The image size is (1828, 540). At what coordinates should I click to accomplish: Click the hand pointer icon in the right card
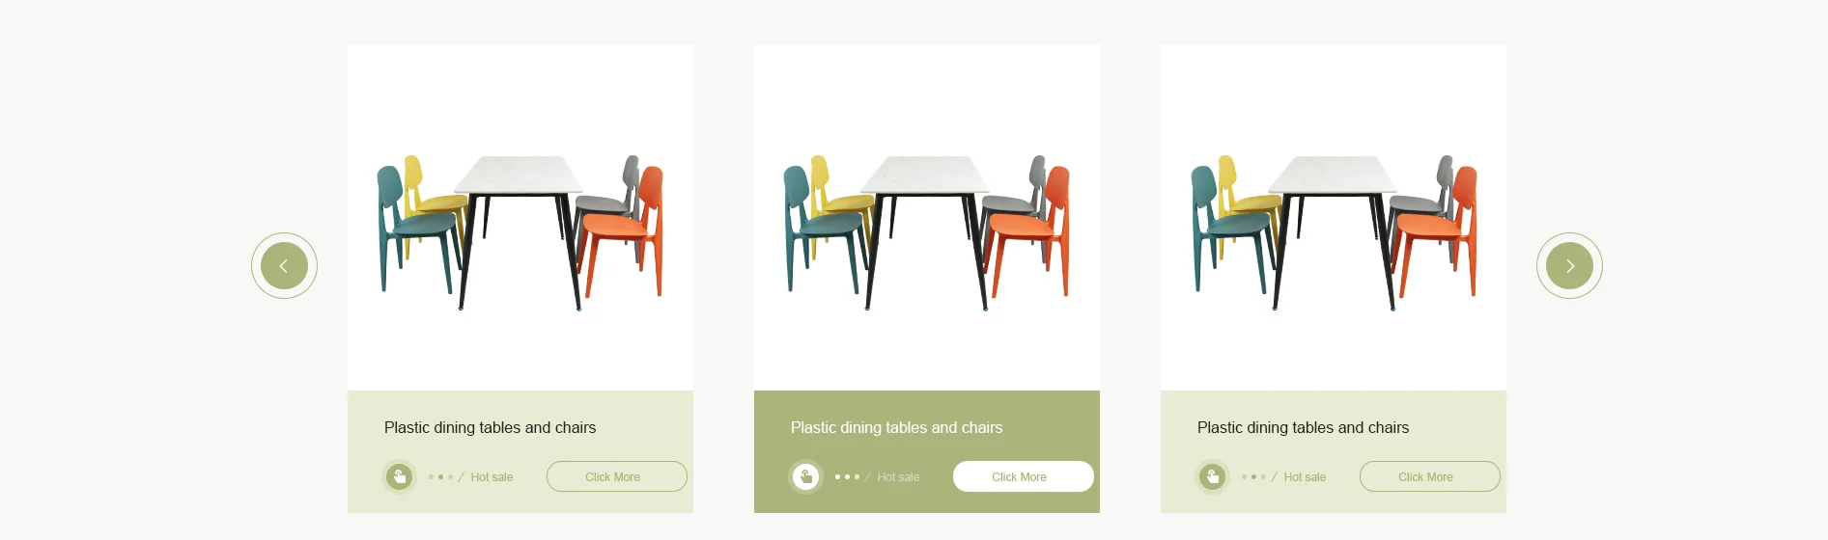(x=1212, y=476)
